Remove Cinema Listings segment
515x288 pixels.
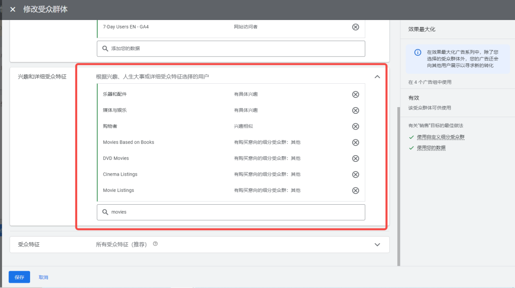(x=355, y=175)
